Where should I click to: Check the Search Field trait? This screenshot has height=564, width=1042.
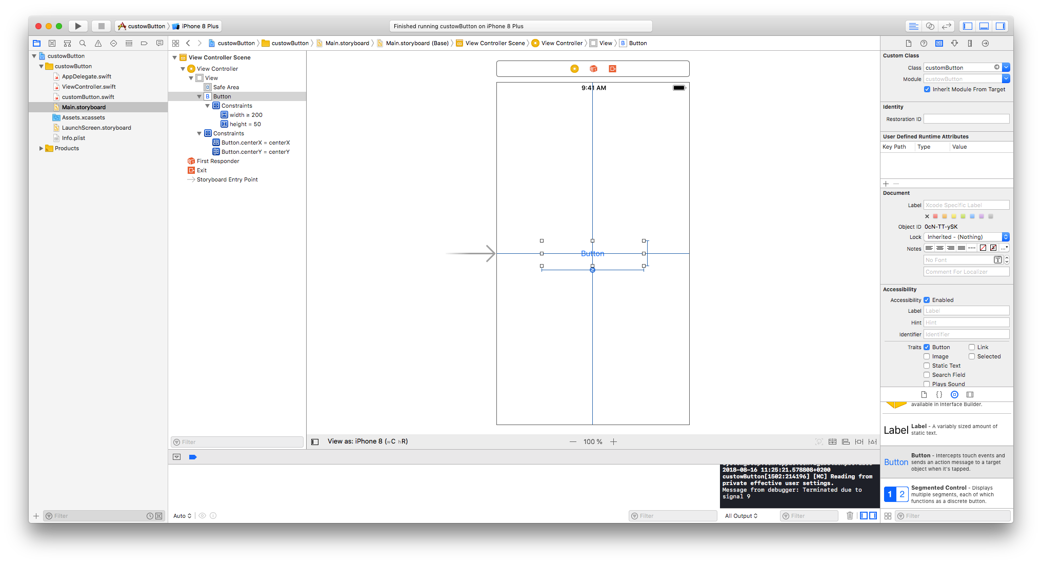[x=927, y=375]
